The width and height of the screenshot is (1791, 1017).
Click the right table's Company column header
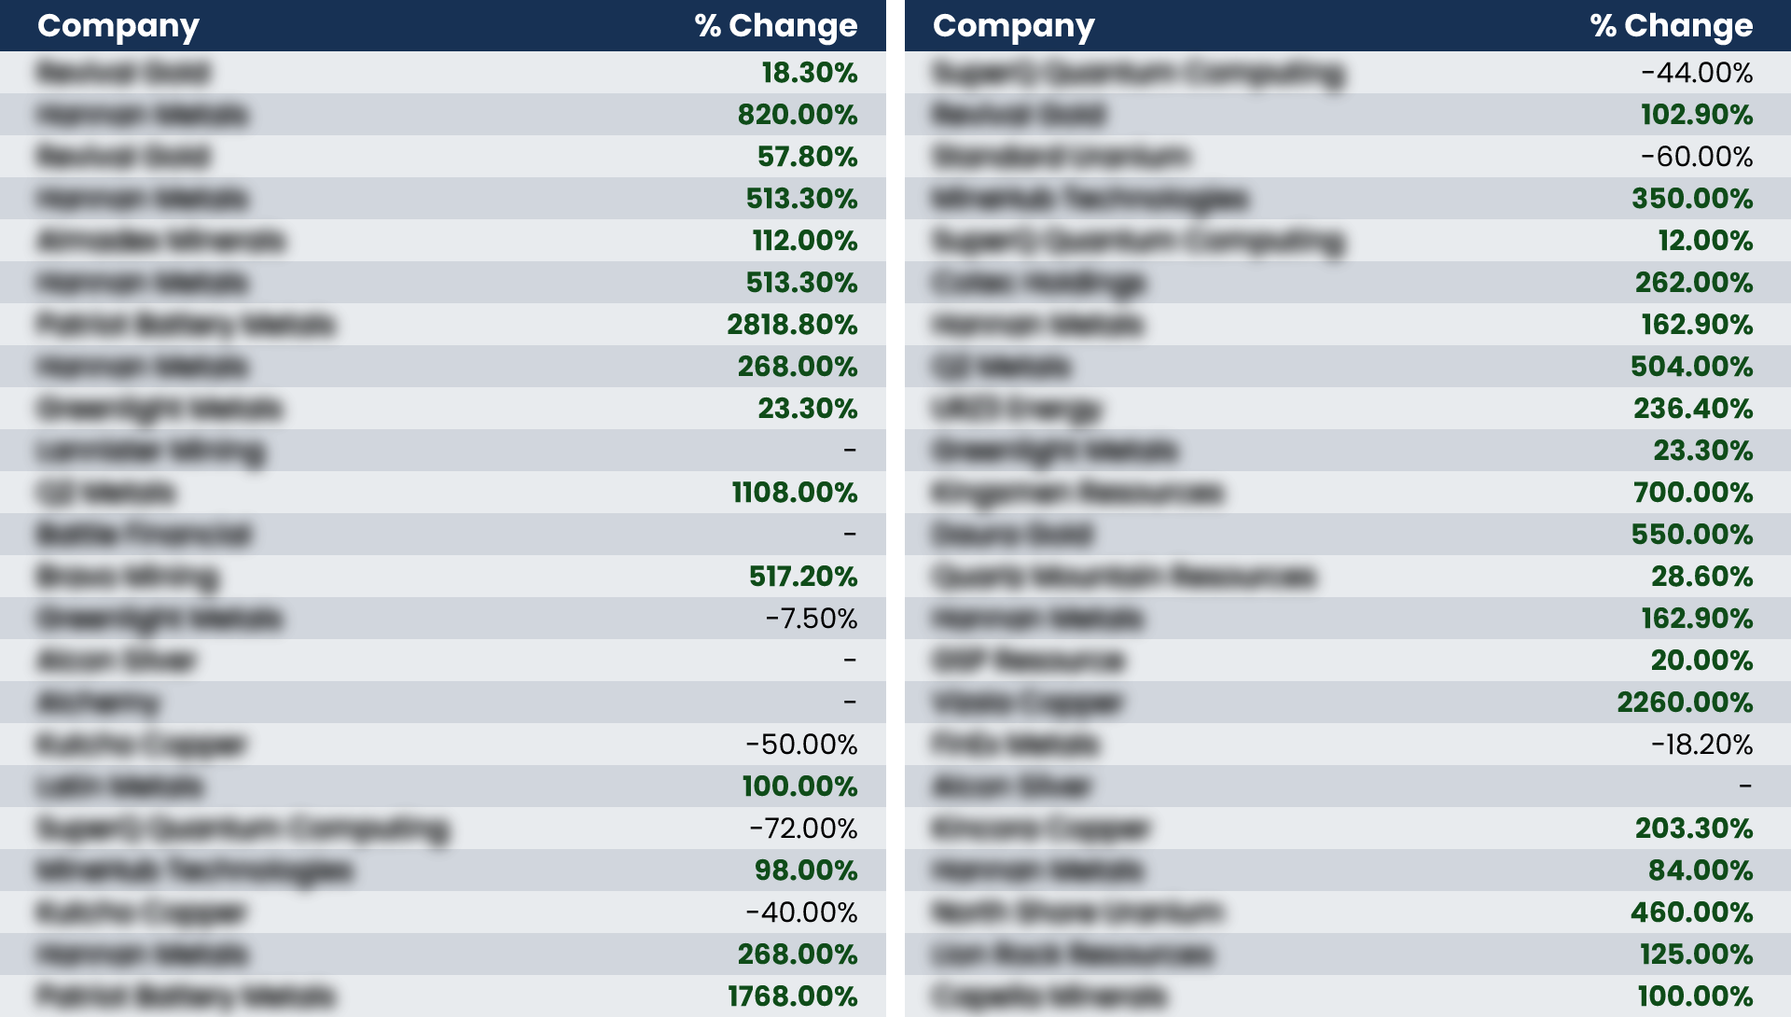1013,26
